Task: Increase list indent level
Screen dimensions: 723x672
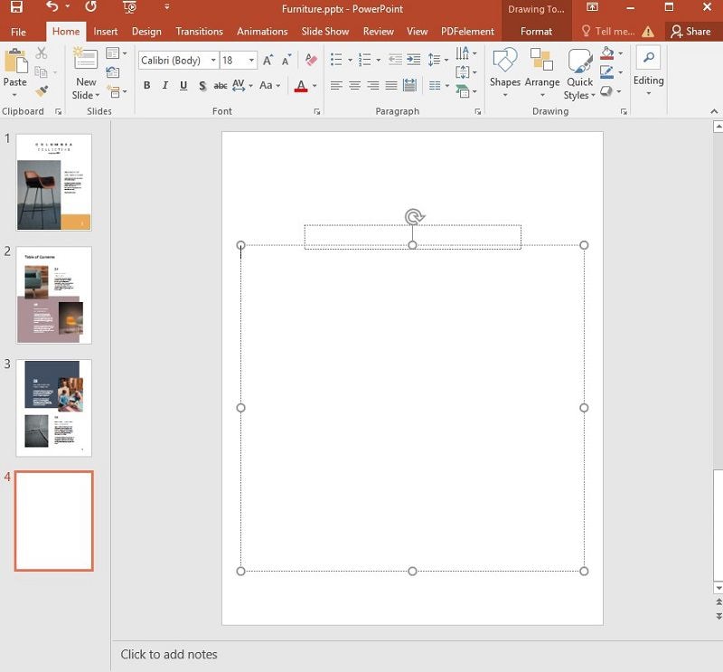Action: tap(414, 60)
